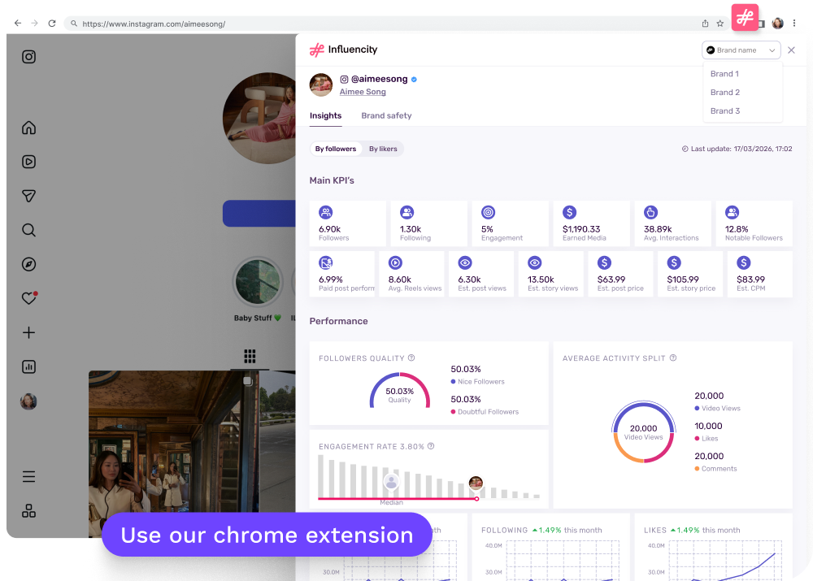The height and width of the screenshot is (581, 813).
Task: Open the Reels icon in sidebar
Action: 29,162
